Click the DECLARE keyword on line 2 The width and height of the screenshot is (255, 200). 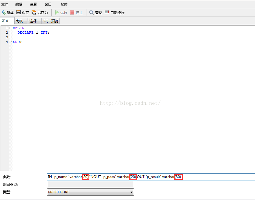[x=26, y=33]
